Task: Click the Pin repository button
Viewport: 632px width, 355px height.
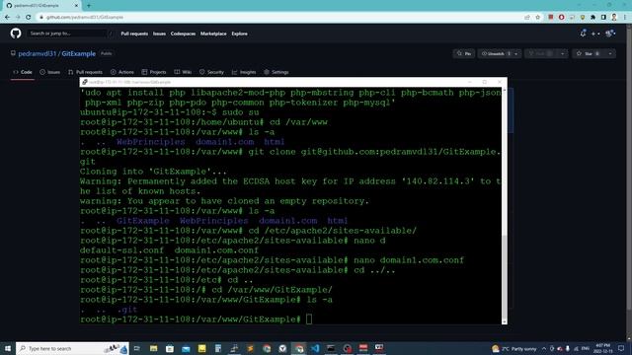Action: pyautogui.click(x=464, y=53)
